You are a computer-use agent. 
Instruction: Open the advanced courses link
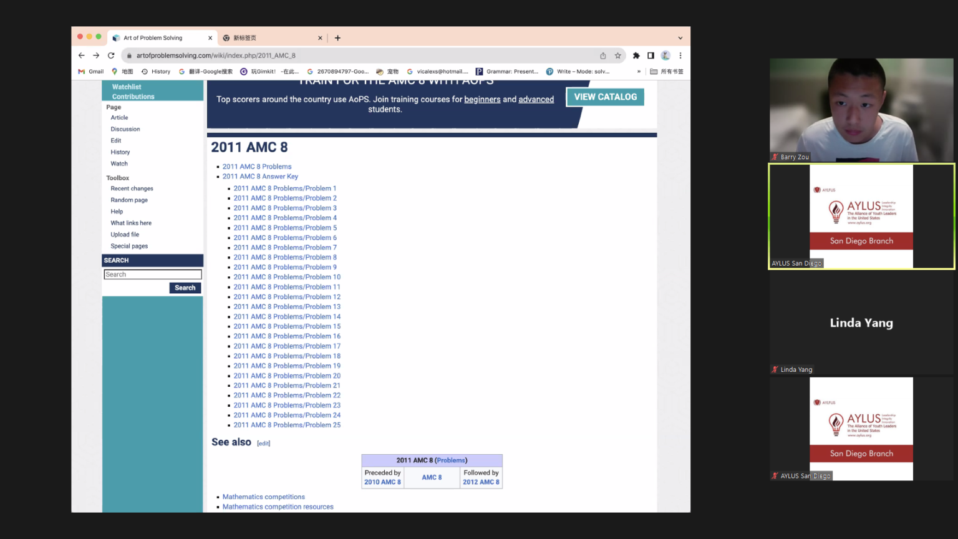click(536, 99)
